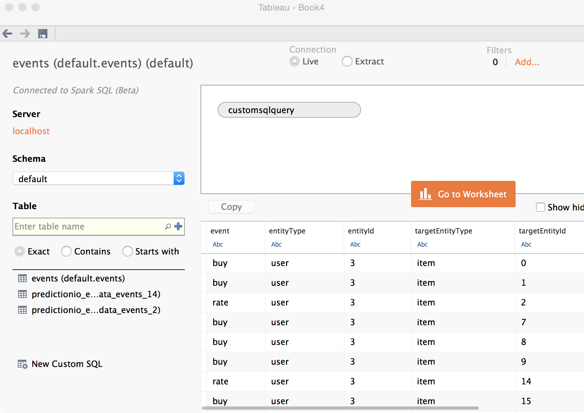Viewport: 584px width, 413px height.
Task: Click the blue plus icon beside table search
Action: [x=178, y=226]
